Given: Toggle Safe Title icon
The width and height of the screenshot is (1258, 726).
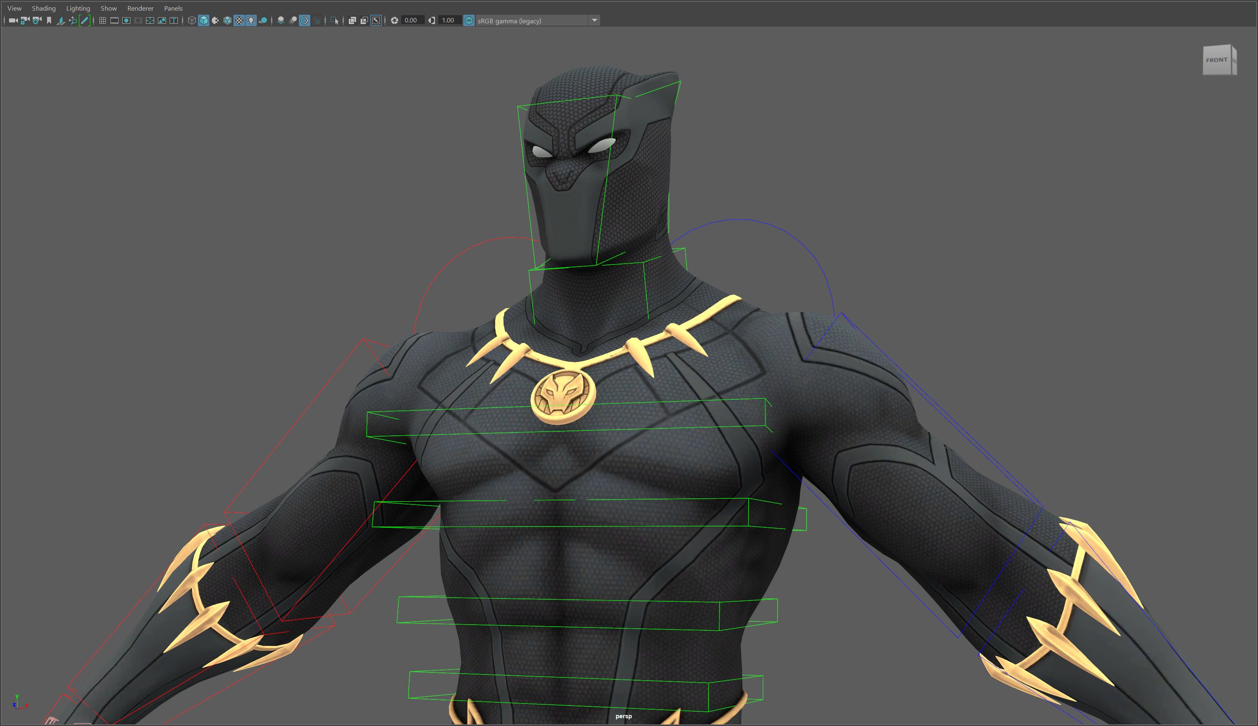Looking at the screenshot, I should point(174,20).
